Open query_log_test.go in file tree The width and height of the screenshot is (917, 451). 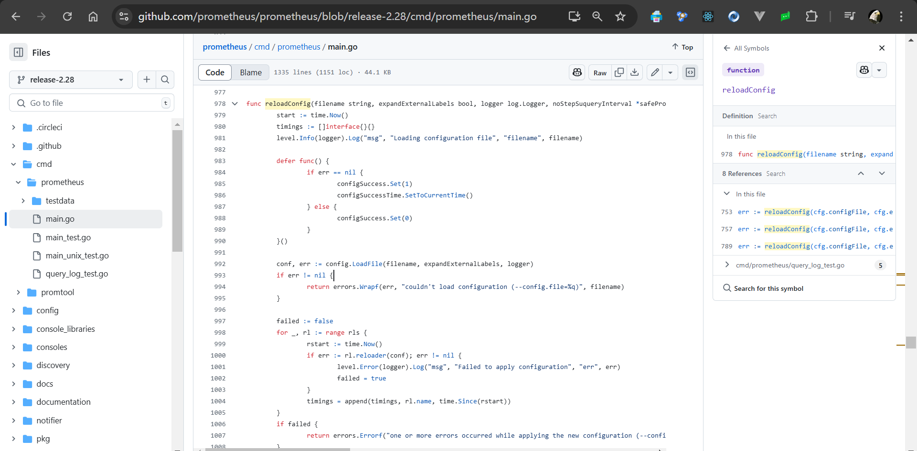coord(77,274)
